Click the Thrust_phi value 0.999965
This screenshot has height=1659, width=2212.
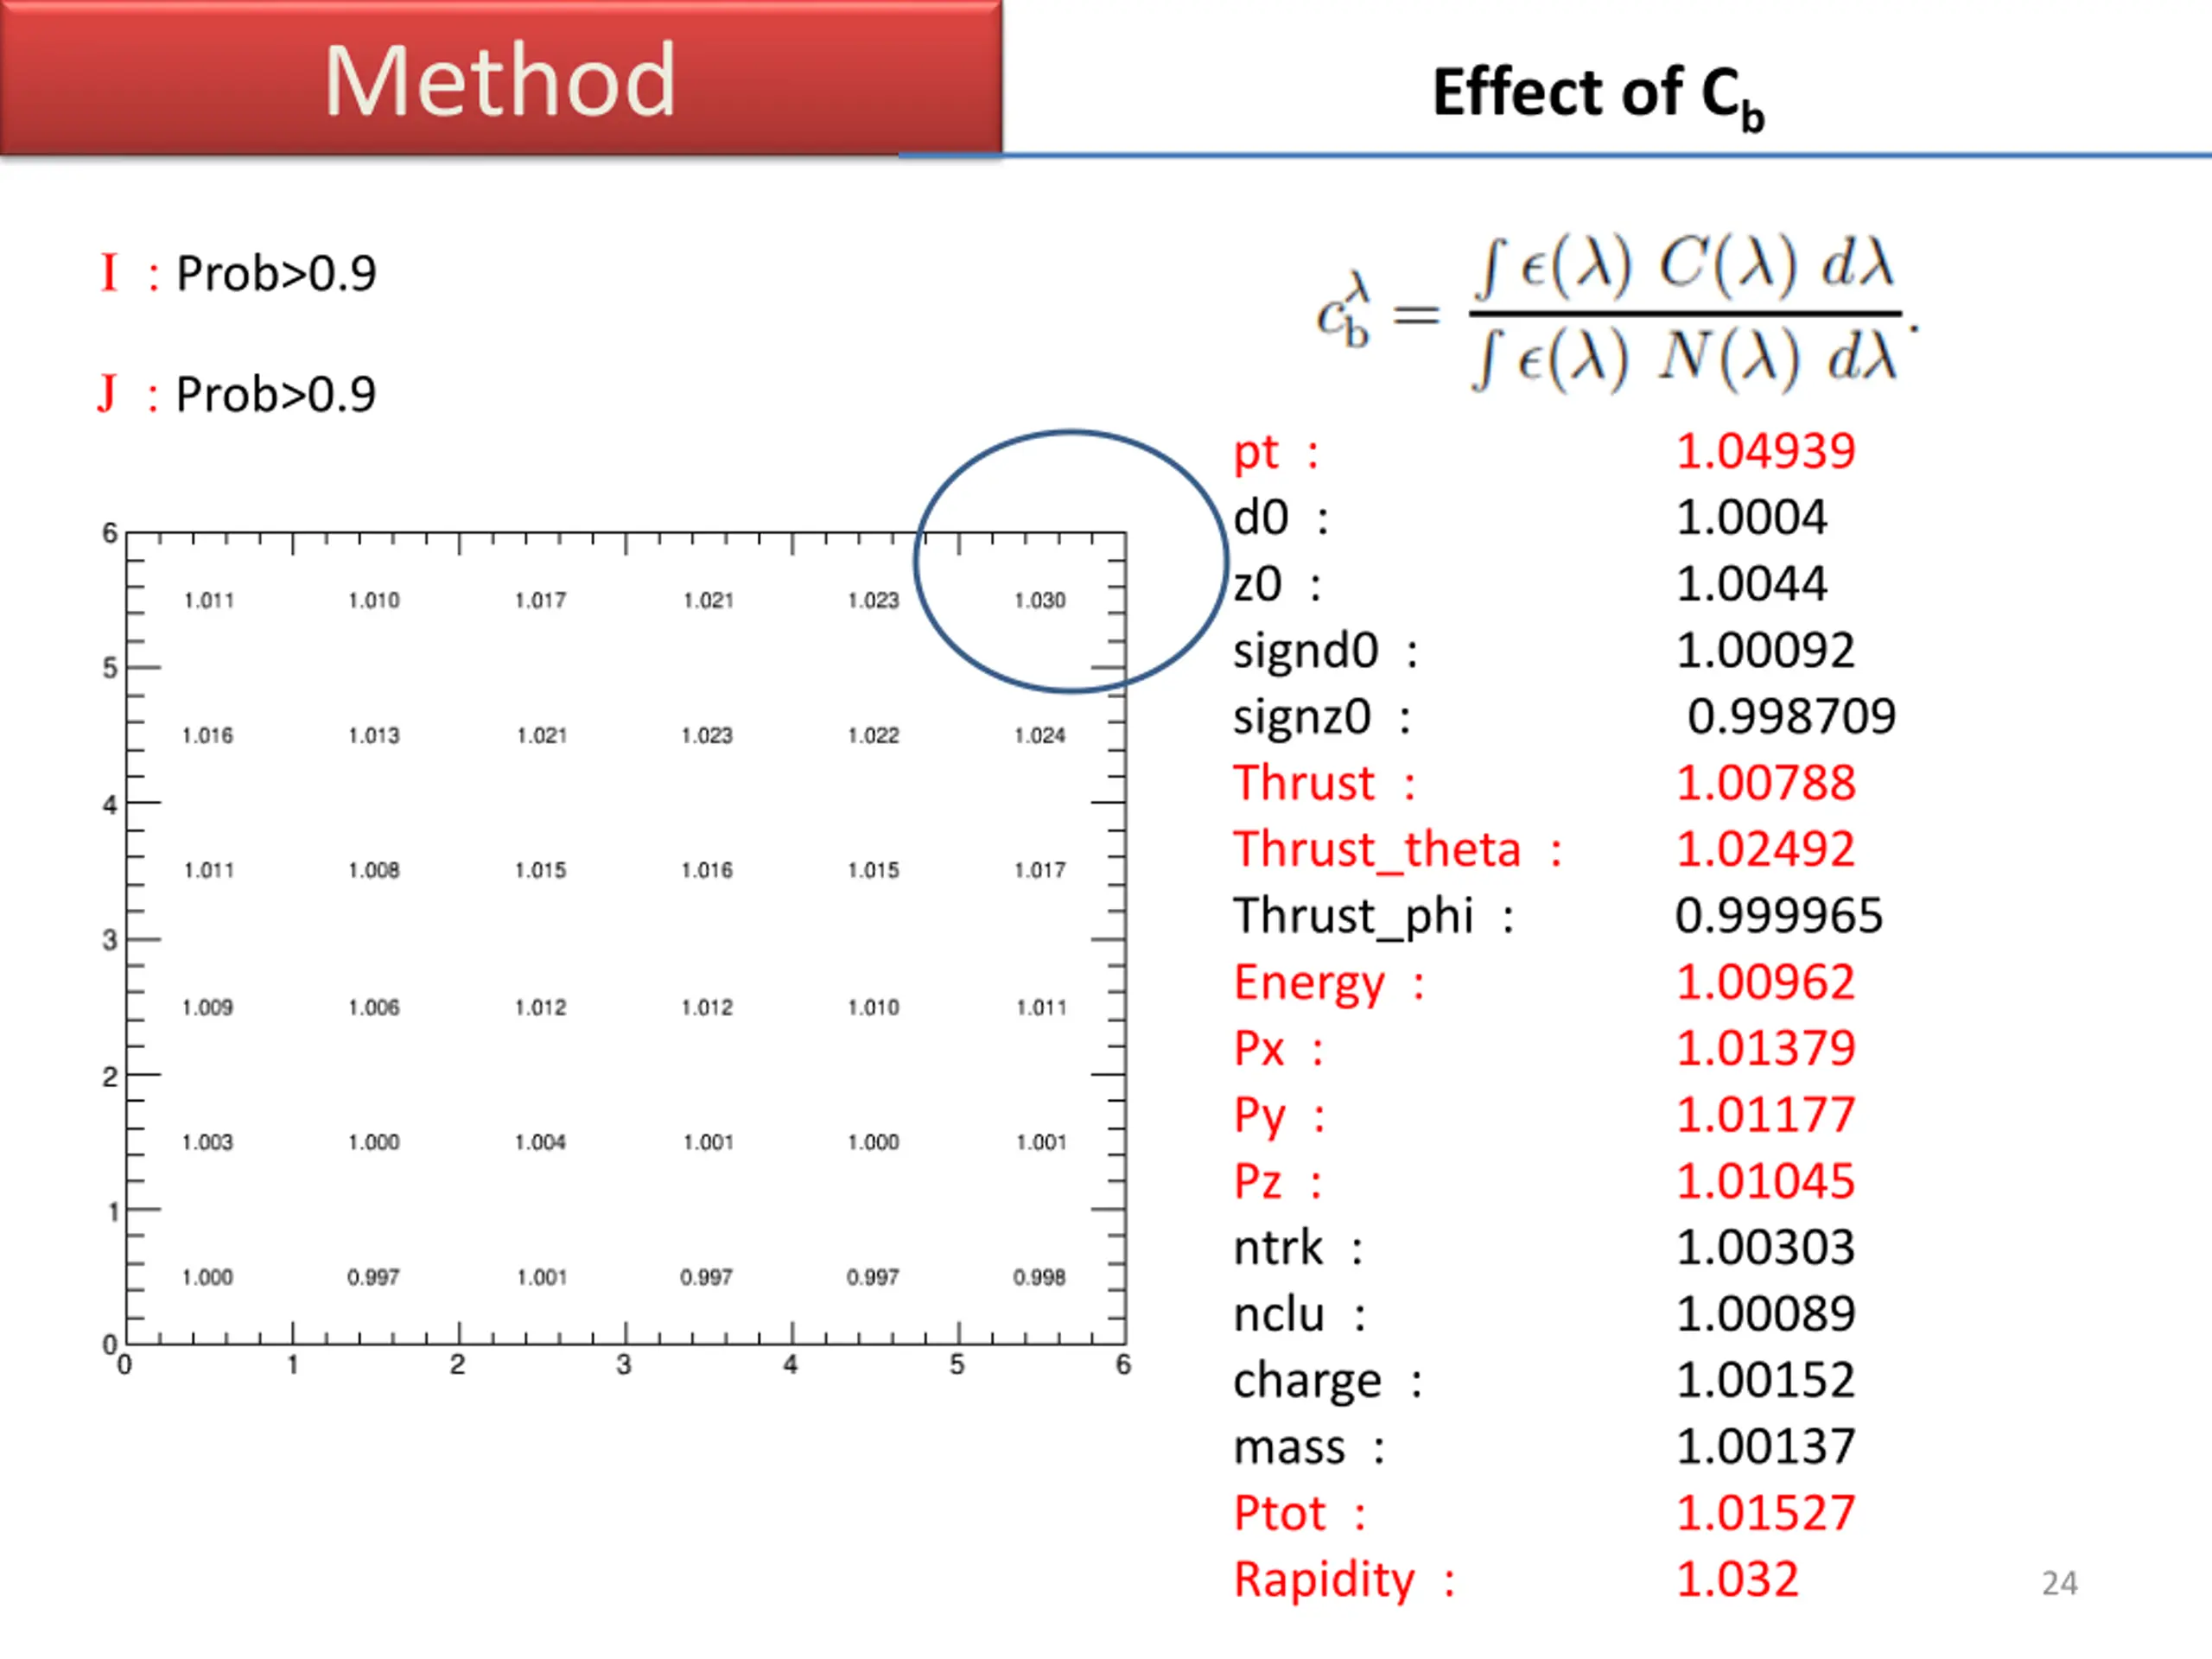pos(1778,916)
